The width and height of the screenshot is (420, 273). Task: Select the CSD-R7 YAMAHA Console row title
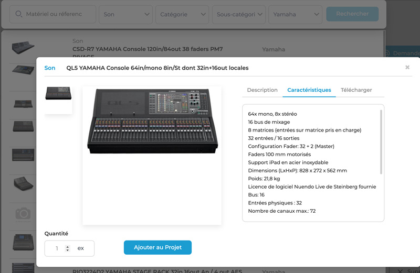(x=148, y=49)
